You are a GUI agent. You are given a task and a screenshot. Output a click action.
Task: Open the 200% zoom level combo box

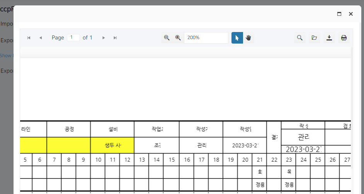pos(206,38)
